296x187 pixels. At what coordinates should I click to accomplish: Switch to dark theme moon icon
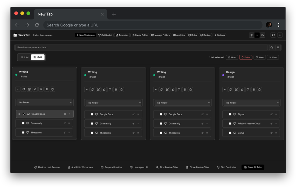point(262,35)
